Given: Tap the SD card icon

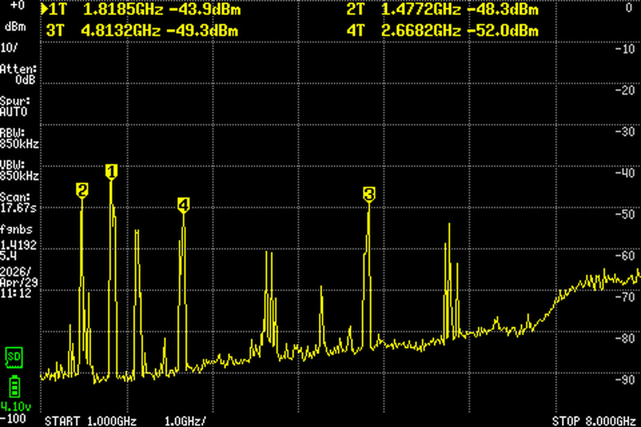Looking at the screenshot, I should pyautogui.click(x=14, y=358).
